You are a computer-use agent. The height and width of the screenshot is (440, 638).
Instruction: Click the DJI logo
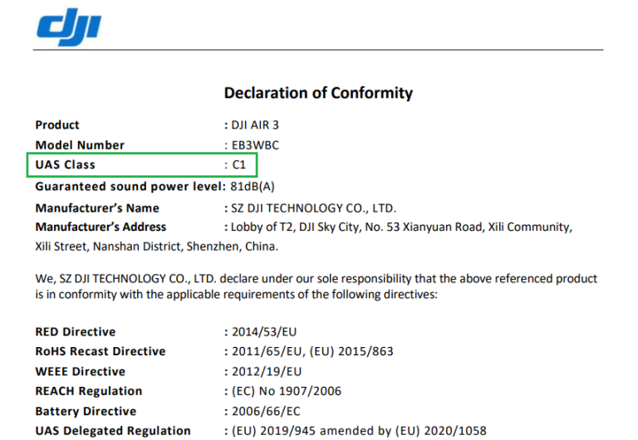[x=69, y=28]
